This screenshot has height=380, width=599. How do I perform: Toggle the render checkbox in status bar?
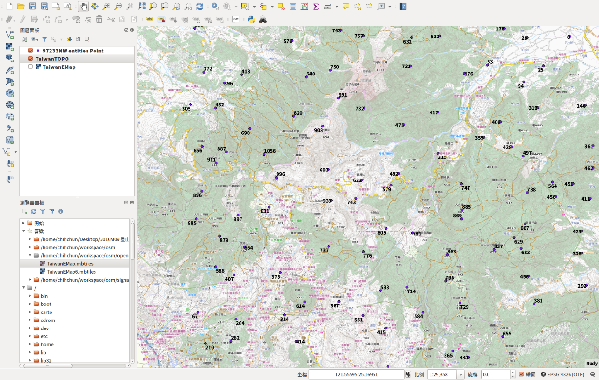pos(521,374)
